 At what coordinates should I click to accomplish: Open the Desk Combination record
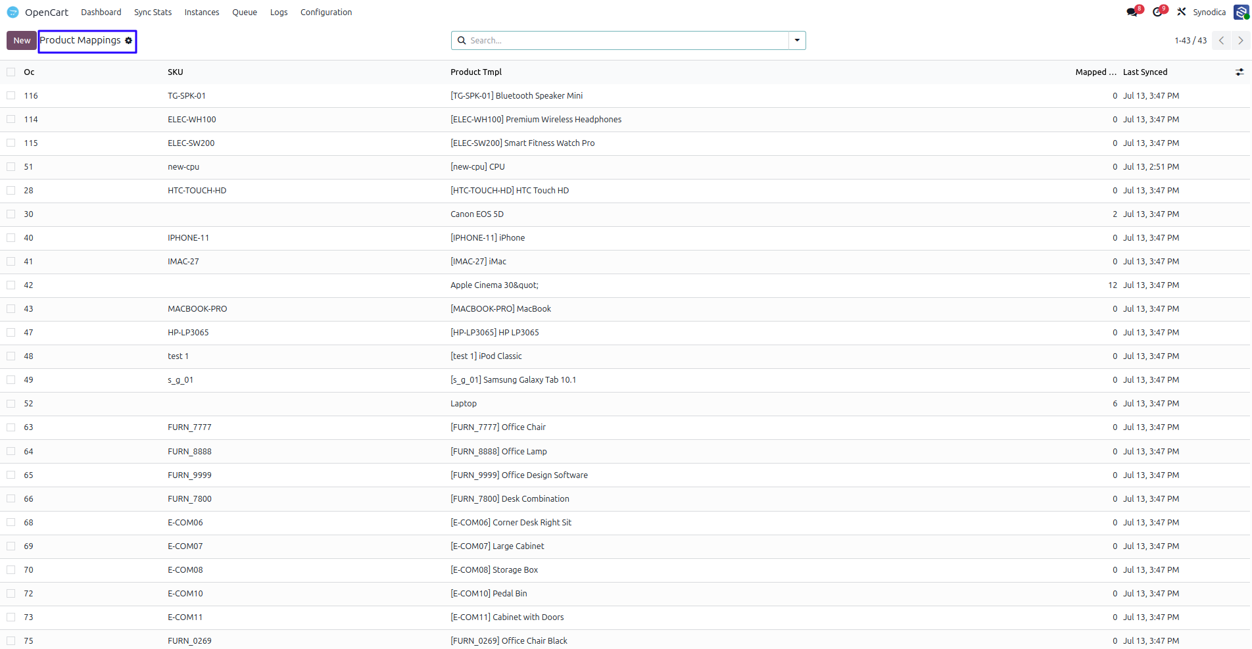510,499
